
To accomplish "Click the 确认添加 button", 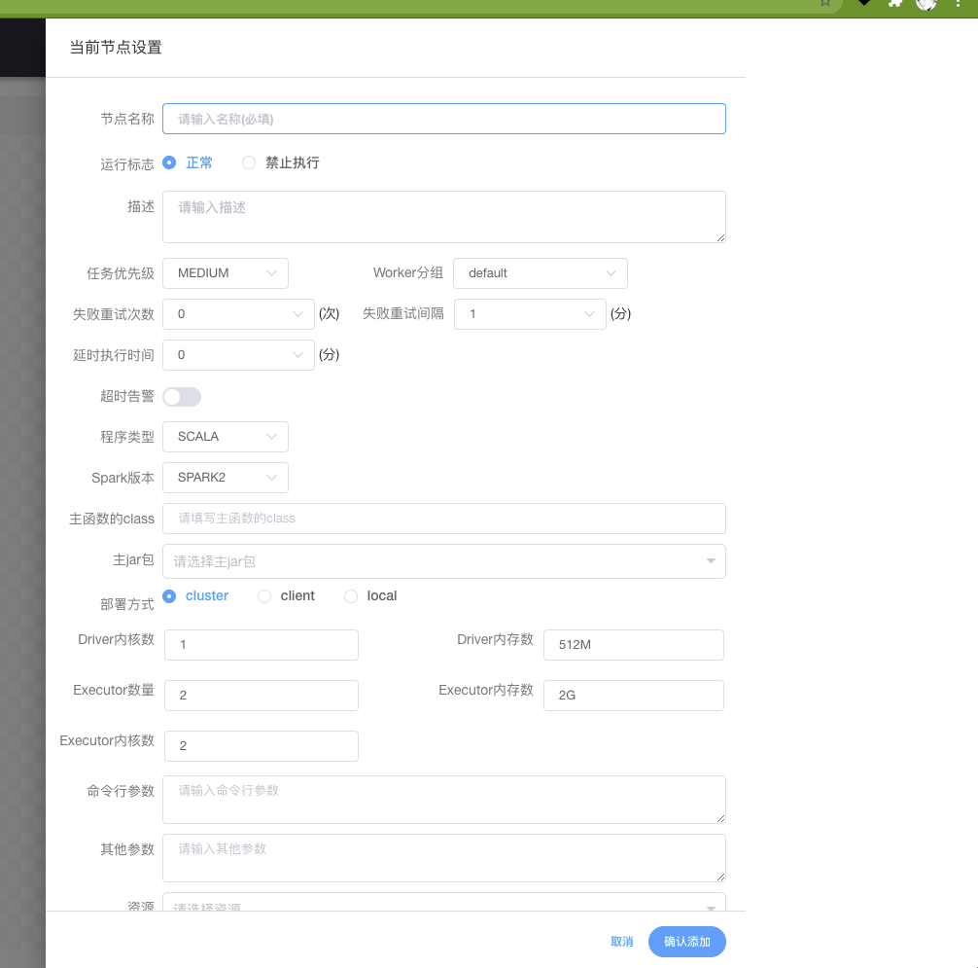I will coord(686,942).
